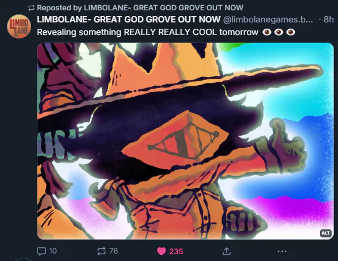Open the share arrow icon
The height and width of the screenshot is (261, 338).
point(227,251)
